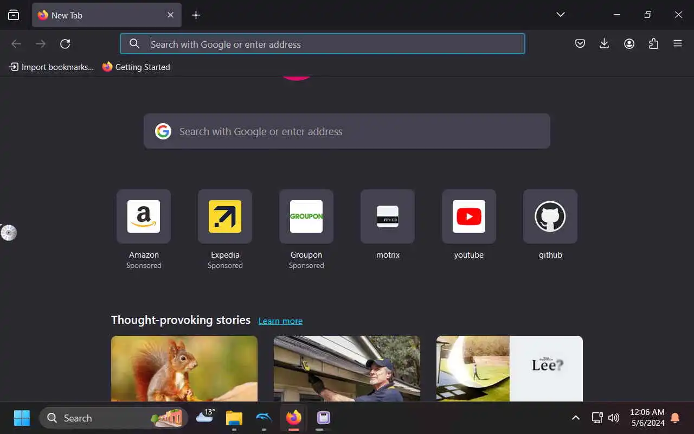The width and height of the screenshot is (694, 434).
Task: Select the New Tab tab
Action: 106,15
